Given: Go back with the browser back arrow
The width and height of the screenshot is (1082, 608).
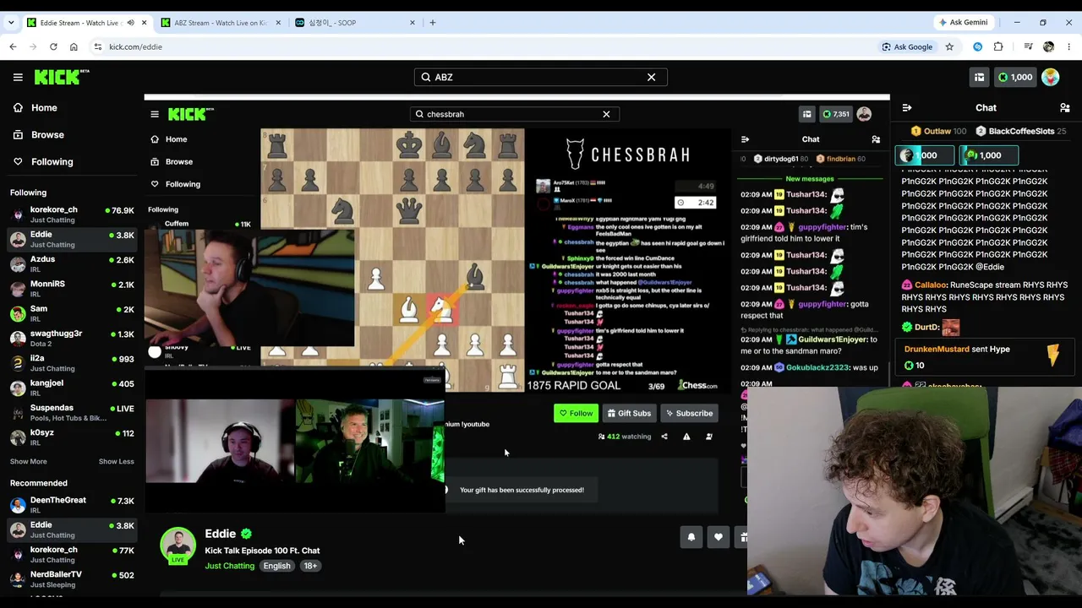Looking at the screenshot, I should [13, 47].
